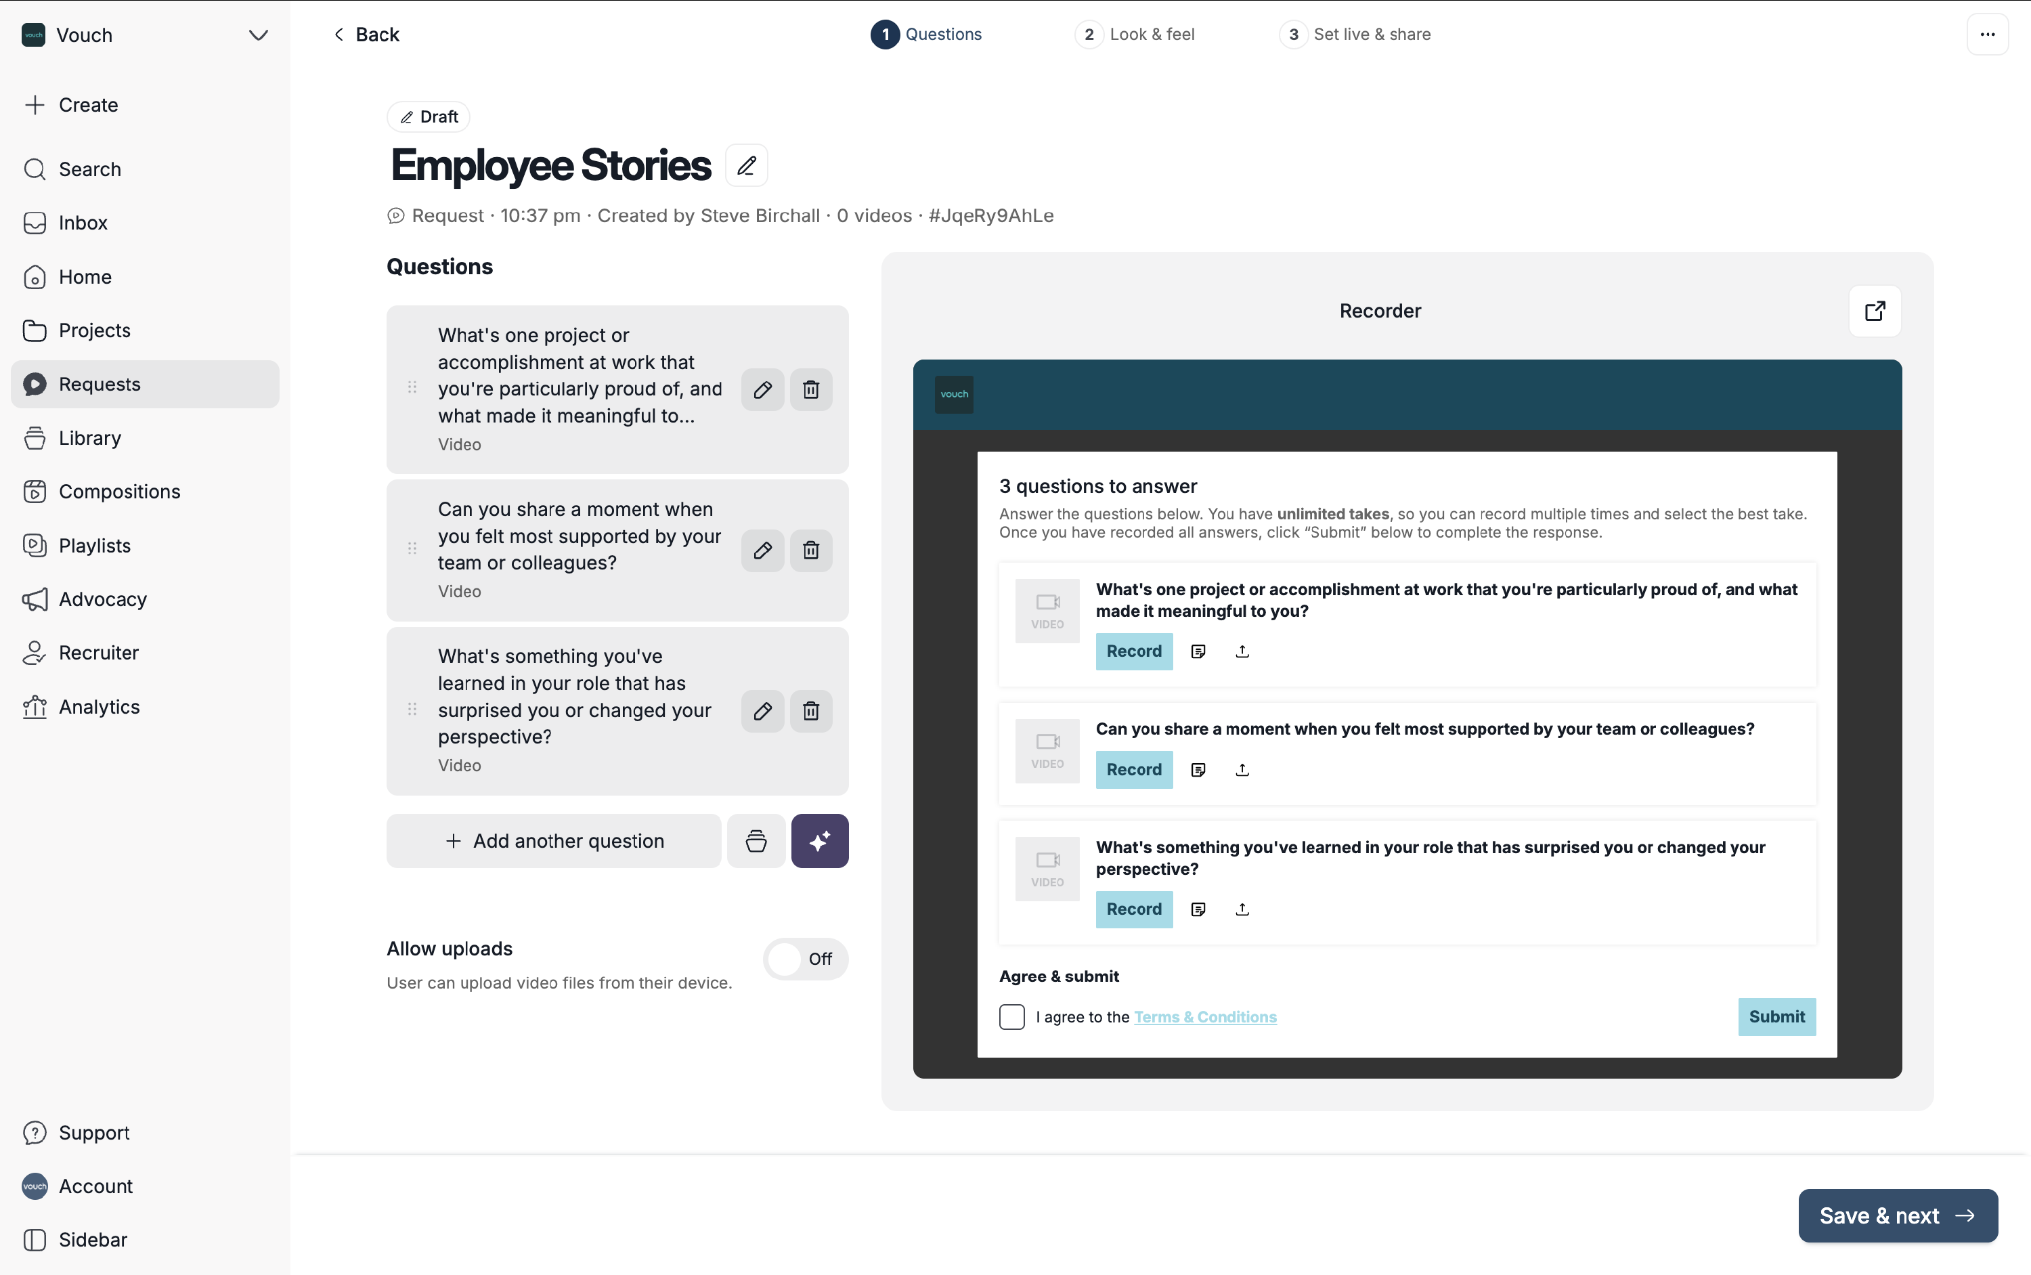Click the Save & next button
Viewport: 2031px width, 1275px height.
point(1897,1215)
